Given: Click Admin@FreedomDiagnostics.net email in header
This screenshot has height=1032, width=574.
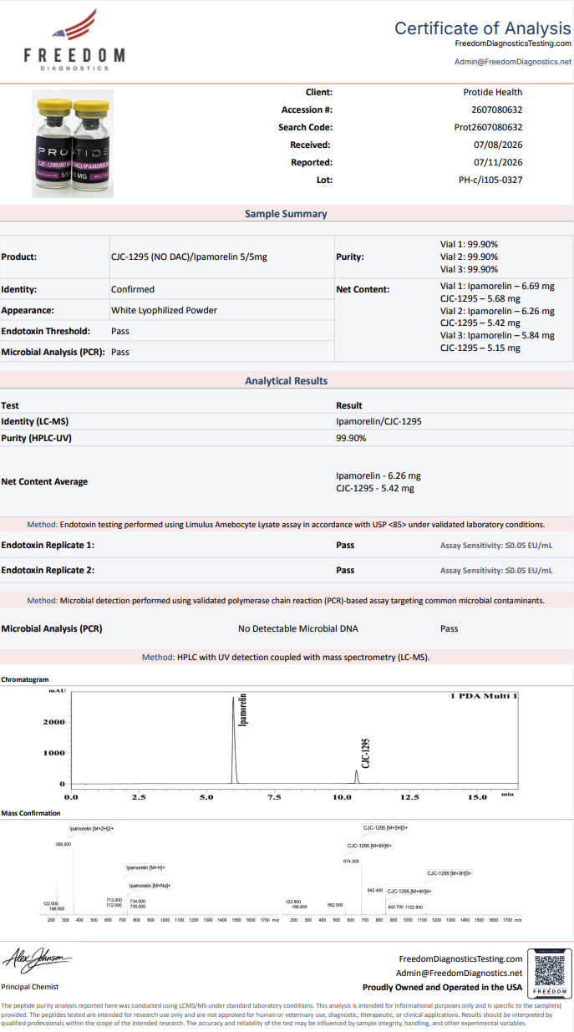Looking at the screenshot, I should [513, 61].
